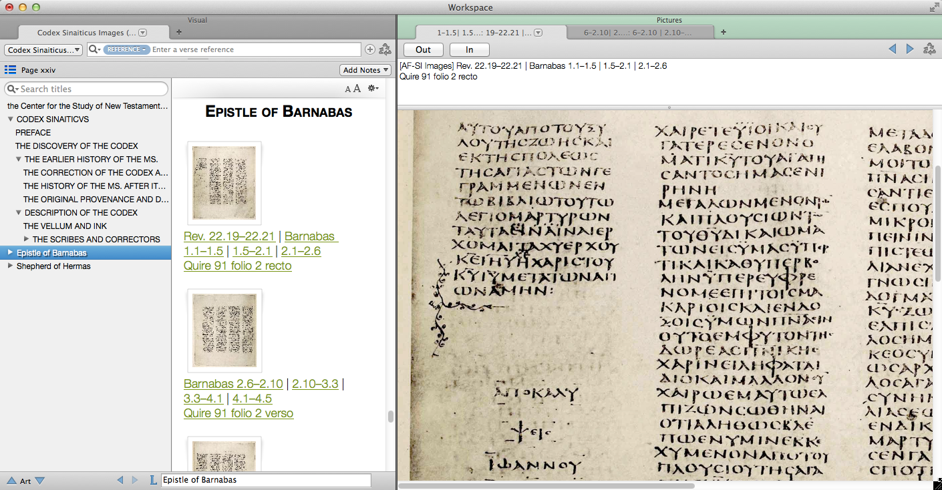942x490 pixels.
Task: Collapse THE EARLIER HISTORY OF THE MS. node
Action: click(19, 160)
